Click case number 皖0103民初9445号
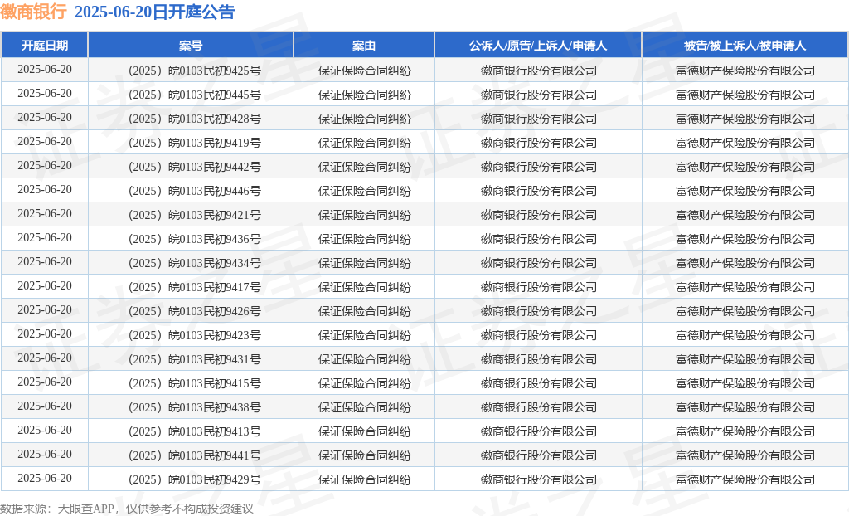 [x=215, y=95]
